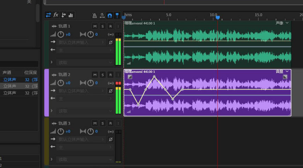This screenshot has height=168, width=303.
Task: Open 音量 envelope dropdown on track 2 clip
Action: click(282, 72)
